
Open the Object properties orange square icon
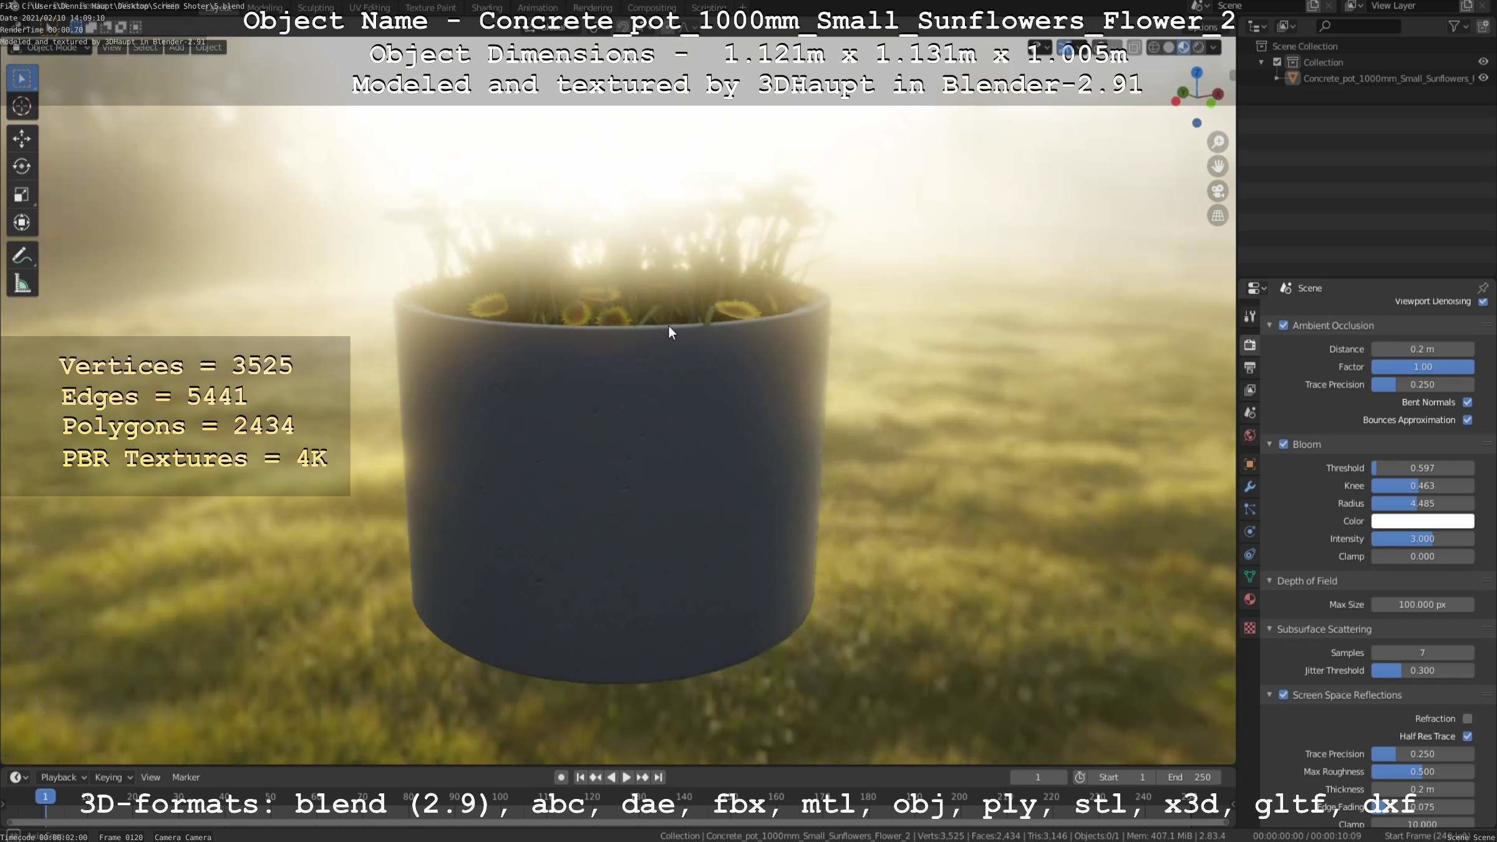pos(1250,464)
